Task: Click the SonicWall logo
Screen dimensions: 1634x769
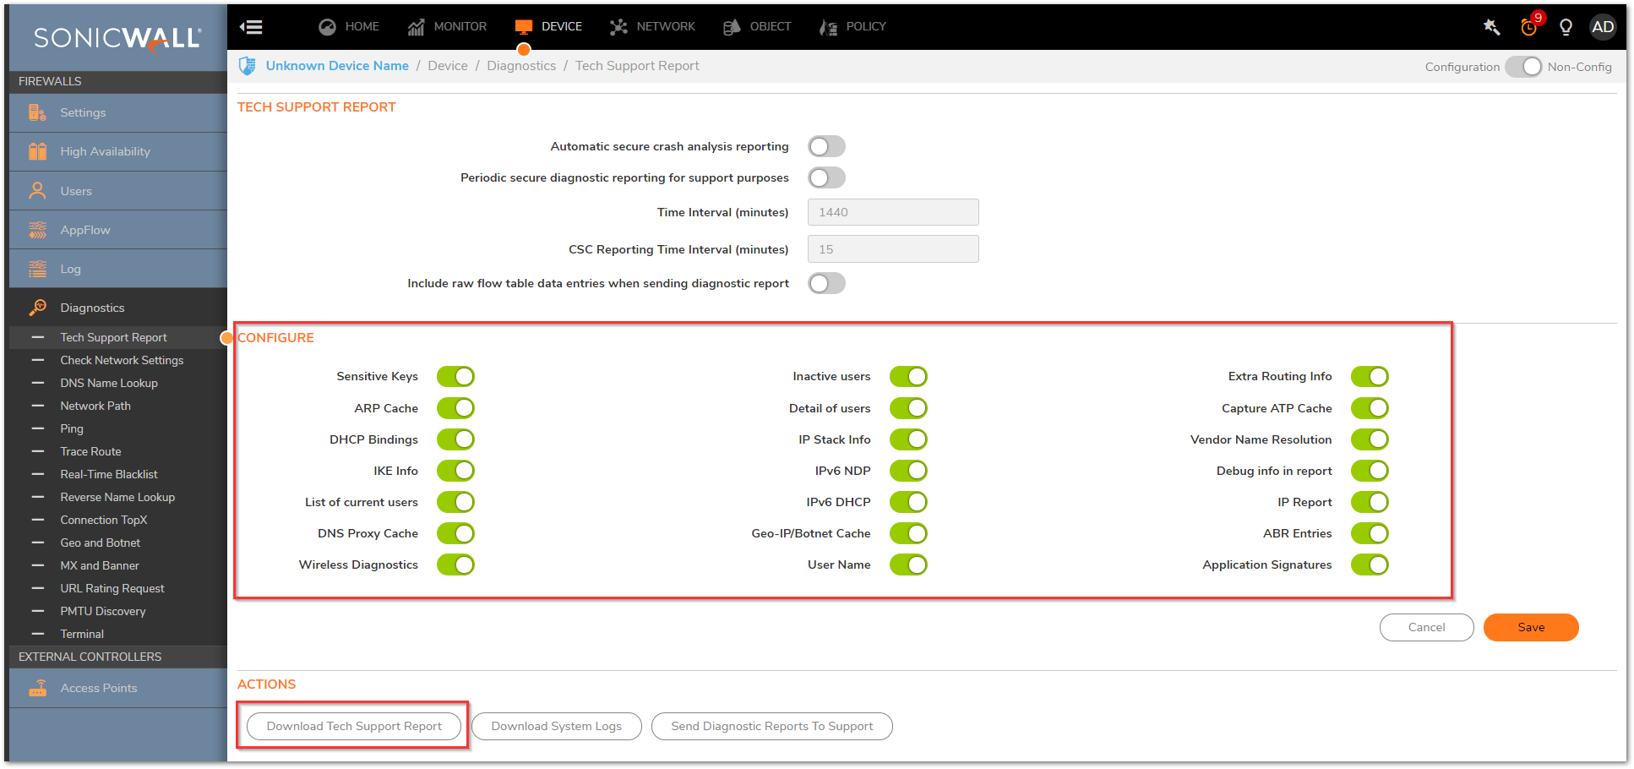Action: (x=117, y=38)
